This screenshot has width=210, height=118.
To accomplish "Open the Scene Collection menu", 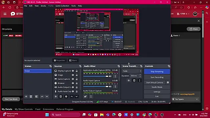I will point(62,6).
